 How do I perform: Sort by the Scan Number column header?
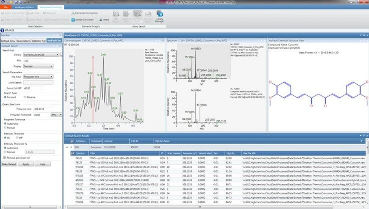[174, 153]
